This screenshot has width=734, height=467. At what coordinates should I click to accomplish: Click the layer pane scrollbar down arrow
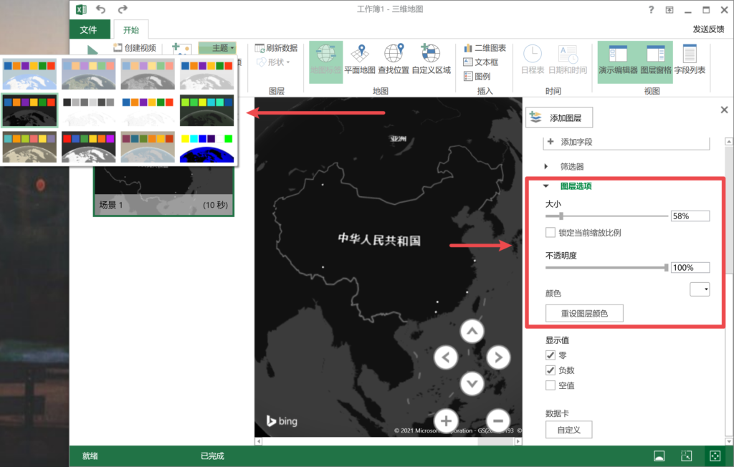pyautogui.click(x=729, y=441)
